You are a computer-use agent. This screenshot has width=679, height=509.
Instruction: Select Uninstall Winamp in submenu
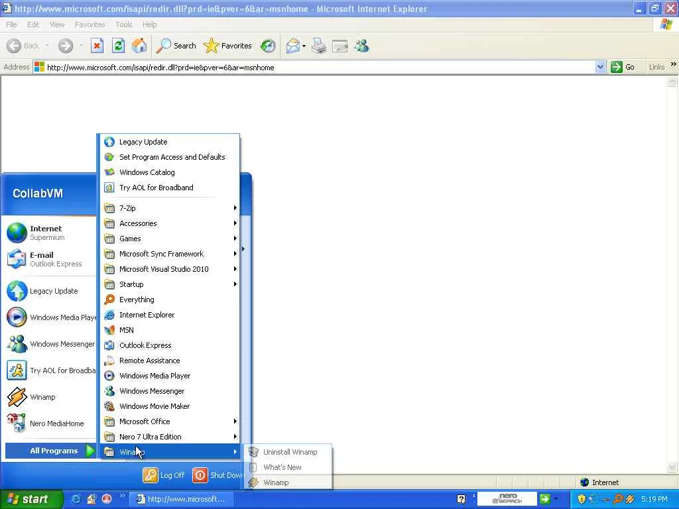click(x=288, y=452)
